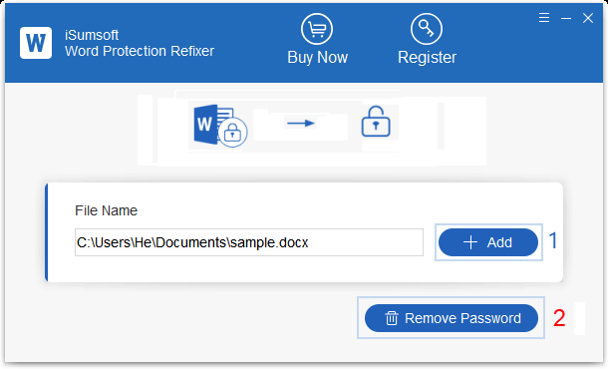
Task: Click the iSumsoft Word Protection Refixer title
Action: [x=140, y=43]
